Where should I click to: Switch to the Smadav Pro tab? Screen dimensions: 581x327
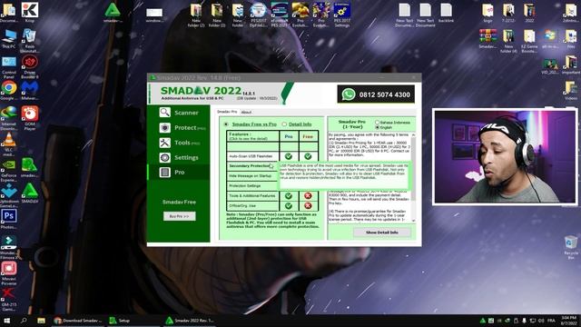coord(227,112)
